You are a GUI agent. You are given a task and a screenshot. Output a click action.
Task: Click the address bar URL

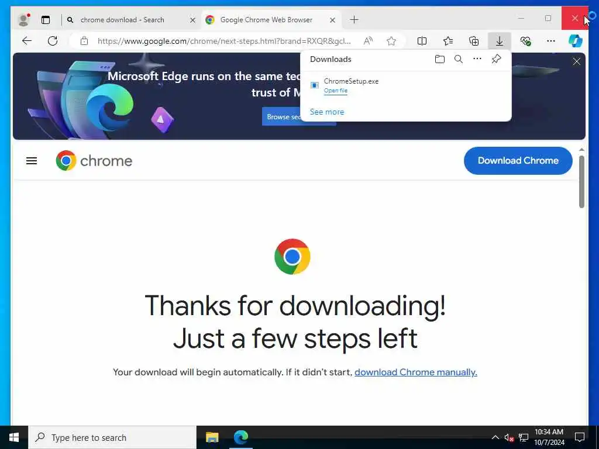[x=224, y=41]
